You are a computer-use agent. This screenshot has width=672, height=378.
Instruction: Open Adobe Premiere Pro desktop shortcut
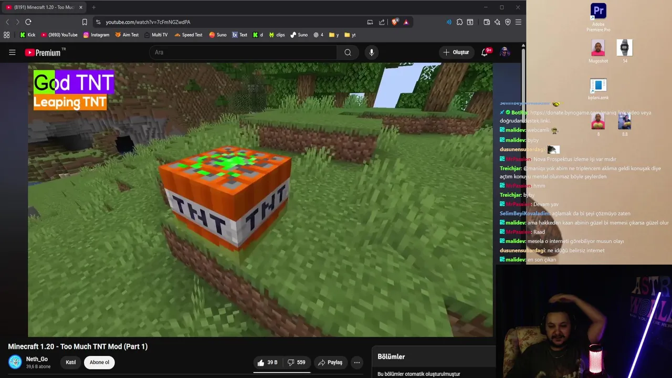pyautogui.click(x=598, y=17)
